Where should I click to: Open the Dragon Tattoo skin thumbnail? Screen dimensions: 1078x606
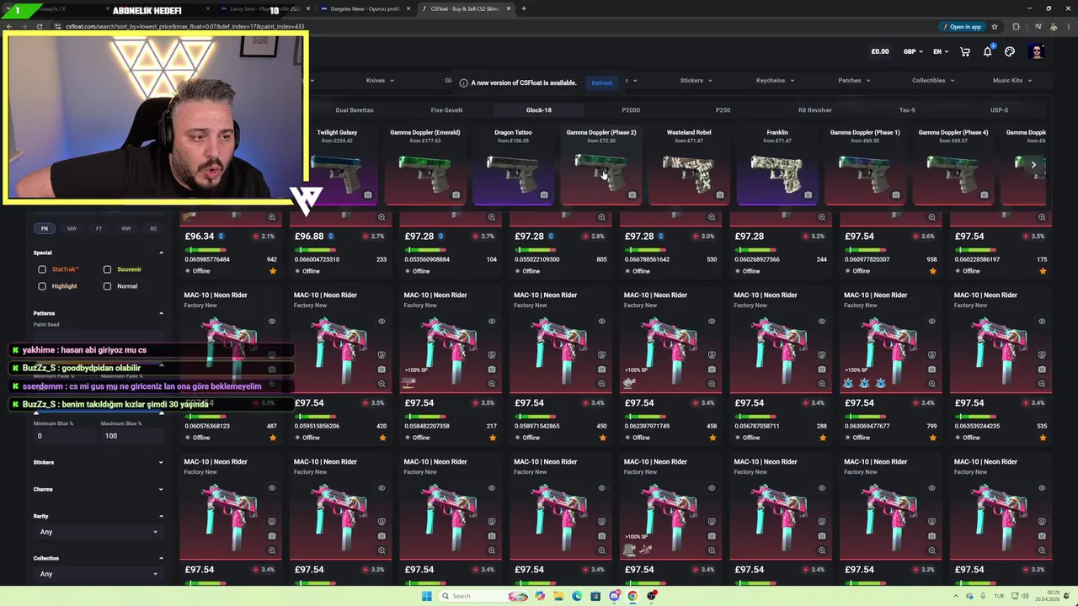point(513,166)
